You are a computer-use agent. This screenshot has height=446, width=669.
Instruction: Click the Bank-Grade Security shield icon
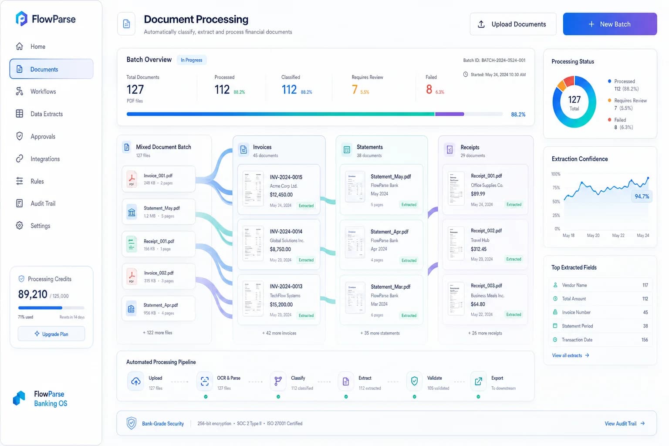tap(131, 423)
